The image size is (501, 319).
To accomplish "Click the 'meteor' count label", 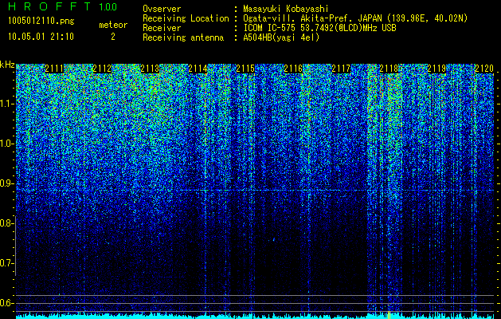I will coord(113,25).
